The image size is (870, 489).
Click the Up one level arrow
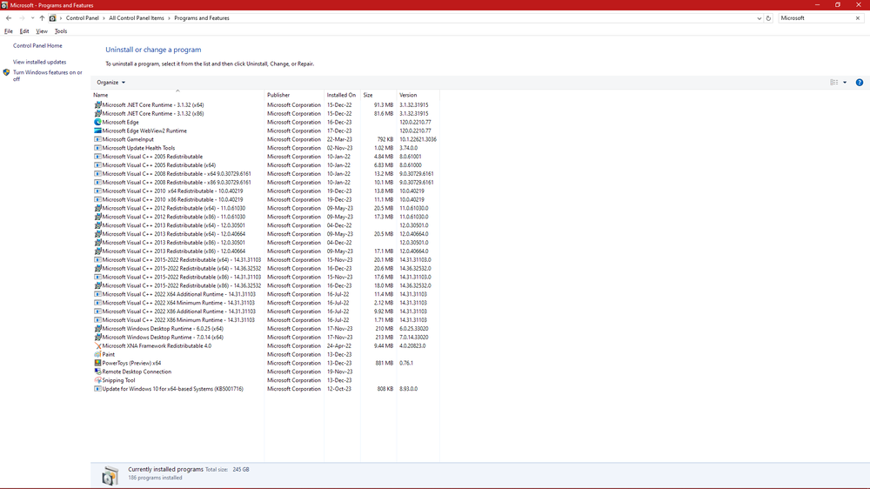tap(42, 18)
